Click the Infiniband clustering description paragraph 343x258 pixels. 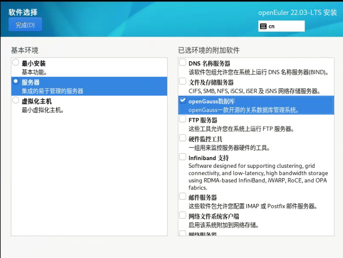pyautogui.click(x=258, y=176)
